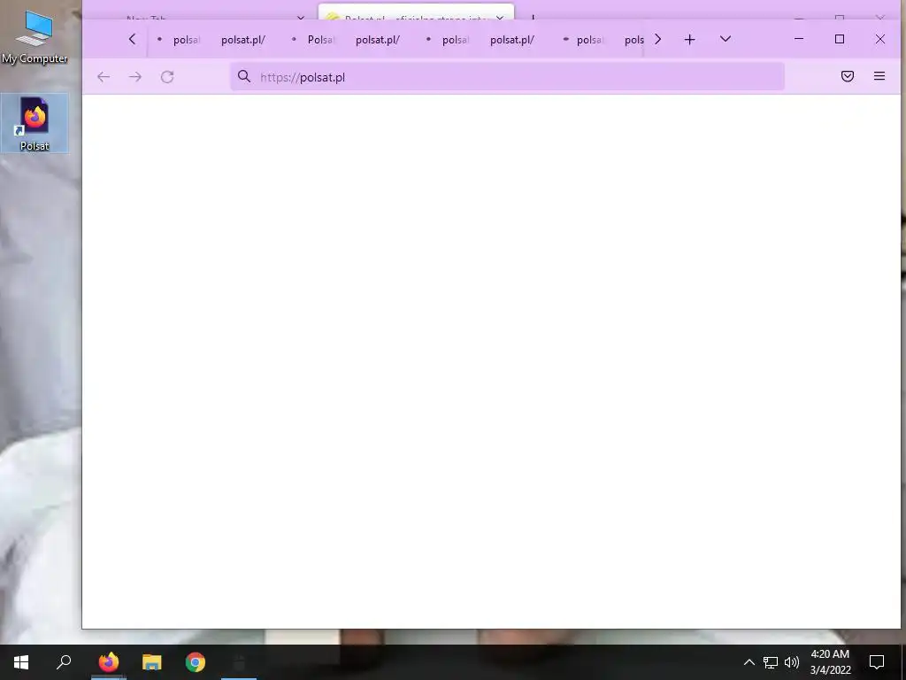Reload the current page
The width and height of the screenshot is (906, 680).
point(167,77)
